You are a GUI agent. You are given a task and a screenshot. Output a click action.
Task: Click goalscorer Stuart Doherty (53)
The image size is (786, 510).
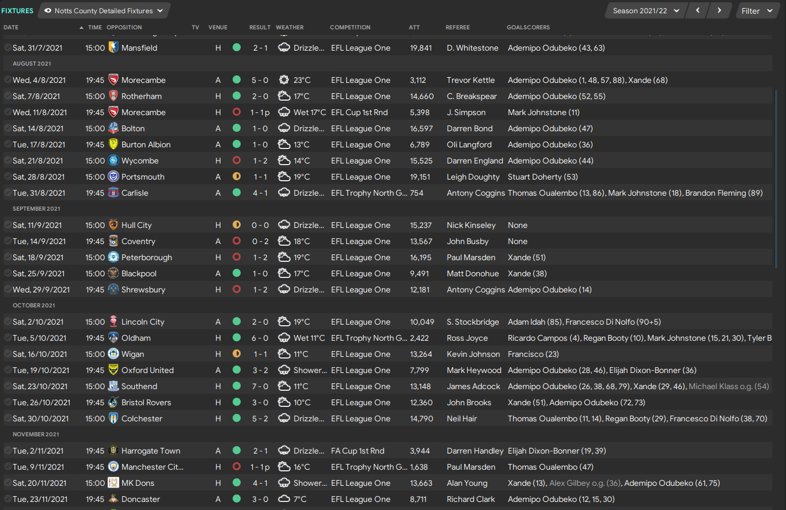(543, 177)
